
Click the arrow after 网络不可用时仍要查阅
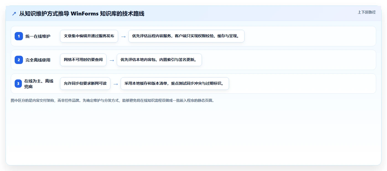coord(112,60)
